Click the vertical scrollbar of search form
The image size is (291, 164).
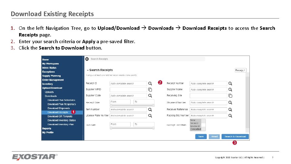click(x=247, y=102)
